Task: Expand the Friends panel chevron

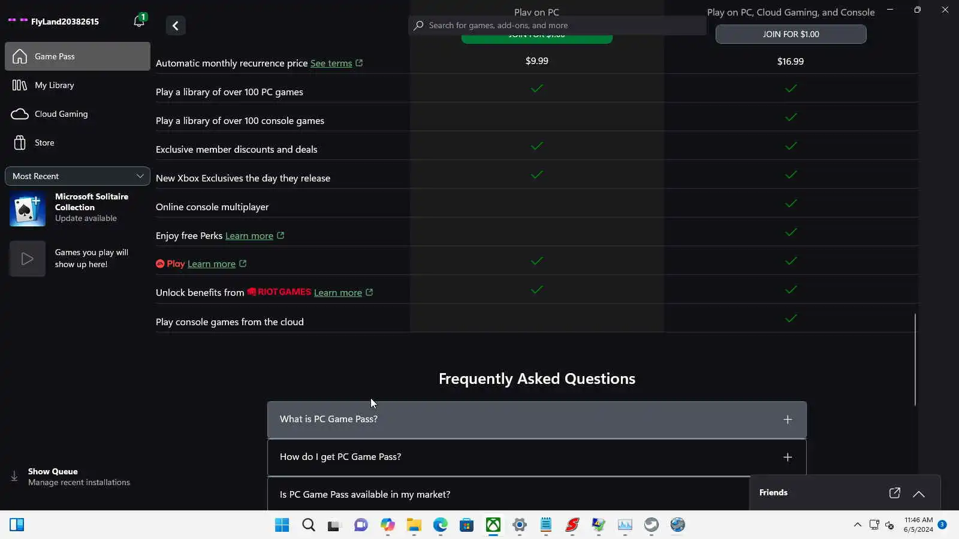Action: [919, 493]
